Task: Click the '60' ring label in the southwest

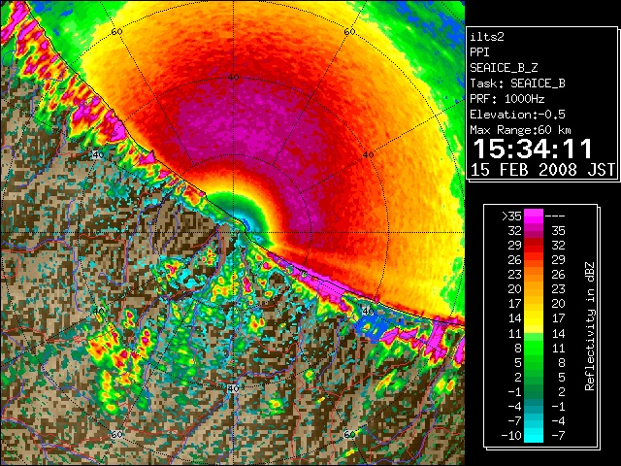Action: [116, 435]
